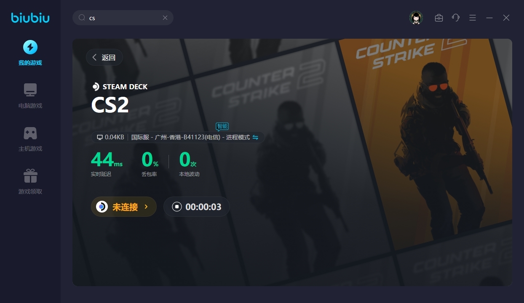Open the hamburger menu icon

pos(473,18)
